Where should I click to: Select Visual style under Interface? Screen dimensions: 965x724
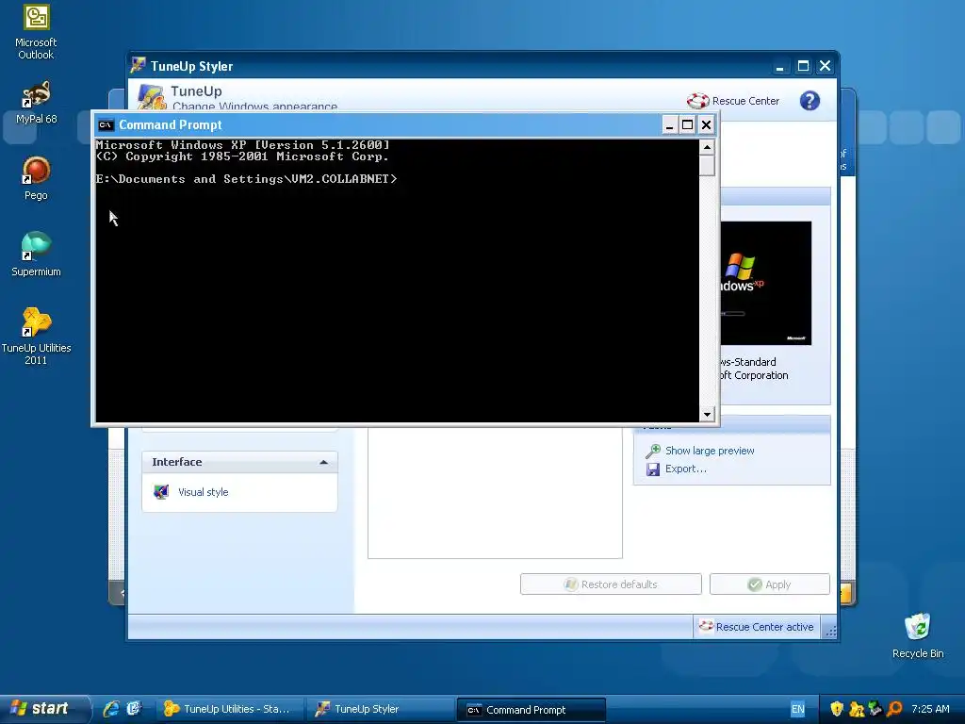coord(204,492)
